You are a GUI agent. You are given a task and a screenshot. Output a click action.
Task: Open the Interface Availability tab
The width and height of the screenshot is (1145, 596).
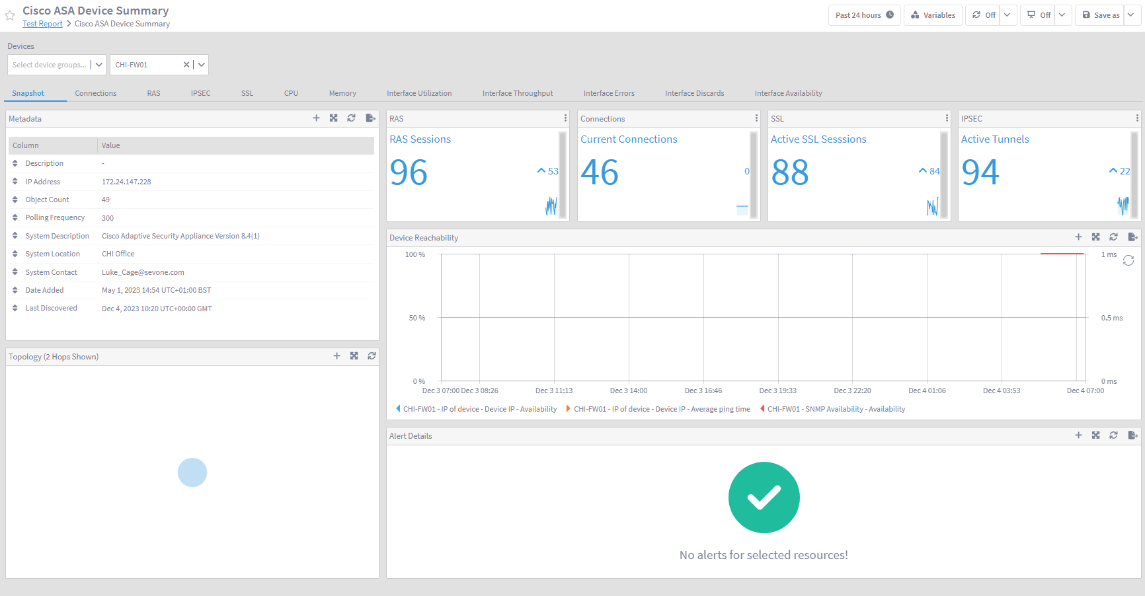coord(788,93)
